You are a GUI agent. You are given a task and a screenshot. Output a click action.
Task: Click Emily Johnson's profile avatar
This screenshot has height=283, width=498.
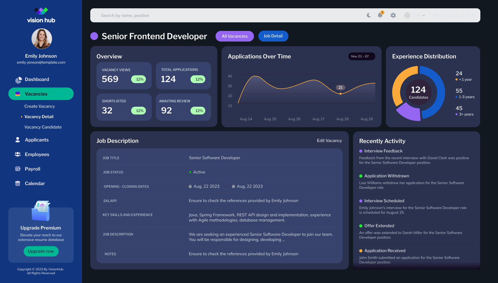pos(41,39)
